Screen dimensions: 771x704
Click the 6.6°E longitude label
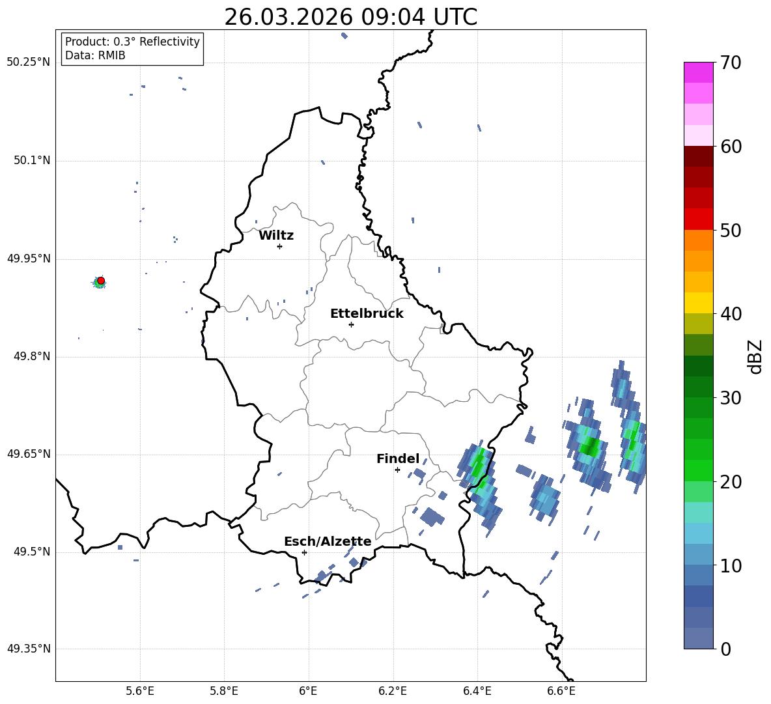(561, 691)
